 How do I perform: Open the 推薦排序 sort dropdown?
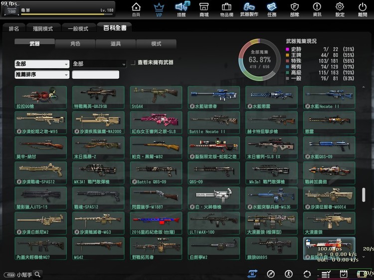click(x=42, y=75)
